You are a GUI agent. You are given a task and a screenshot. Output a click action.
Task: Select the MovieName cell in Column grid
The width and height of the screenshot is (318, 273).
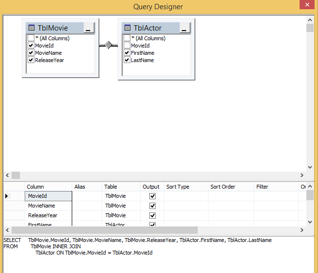point(48,206)
